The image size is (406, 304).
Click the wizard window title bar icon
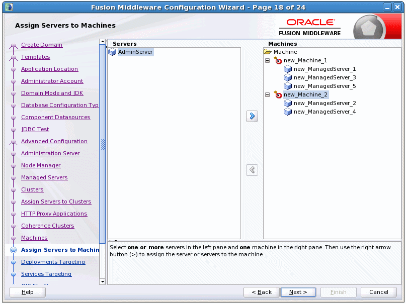(x=9, y=7)
